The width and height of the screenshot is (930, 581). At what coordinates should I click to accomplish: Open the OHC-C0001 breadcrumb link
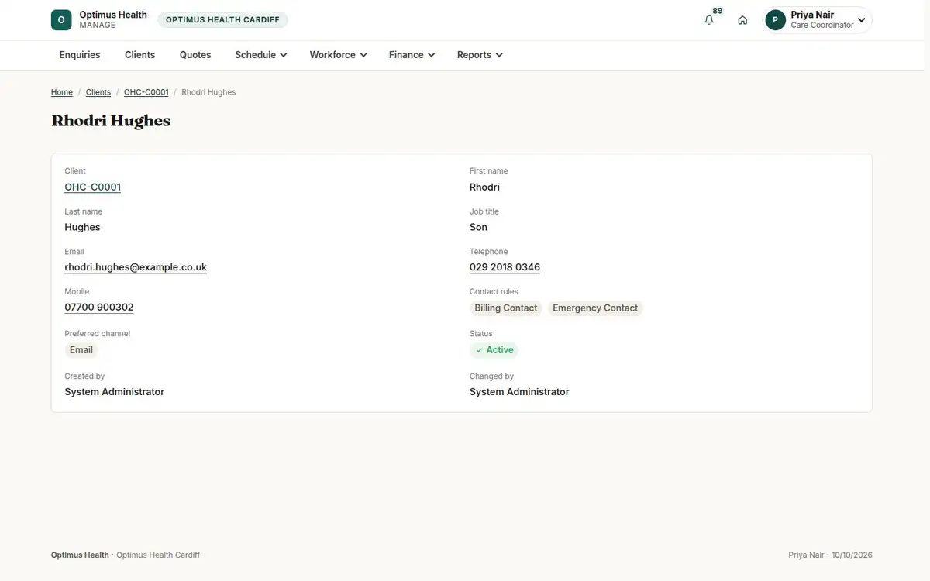[x=146, y=92]
